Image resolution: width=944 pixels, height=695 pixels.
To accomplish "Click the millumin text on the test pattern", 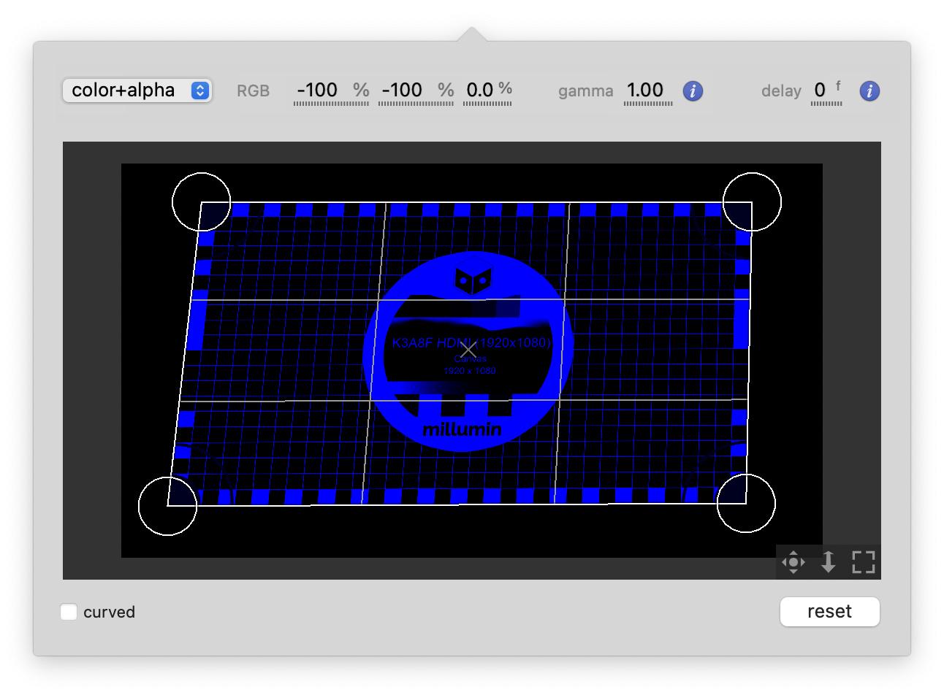I will tap(463, 430).
